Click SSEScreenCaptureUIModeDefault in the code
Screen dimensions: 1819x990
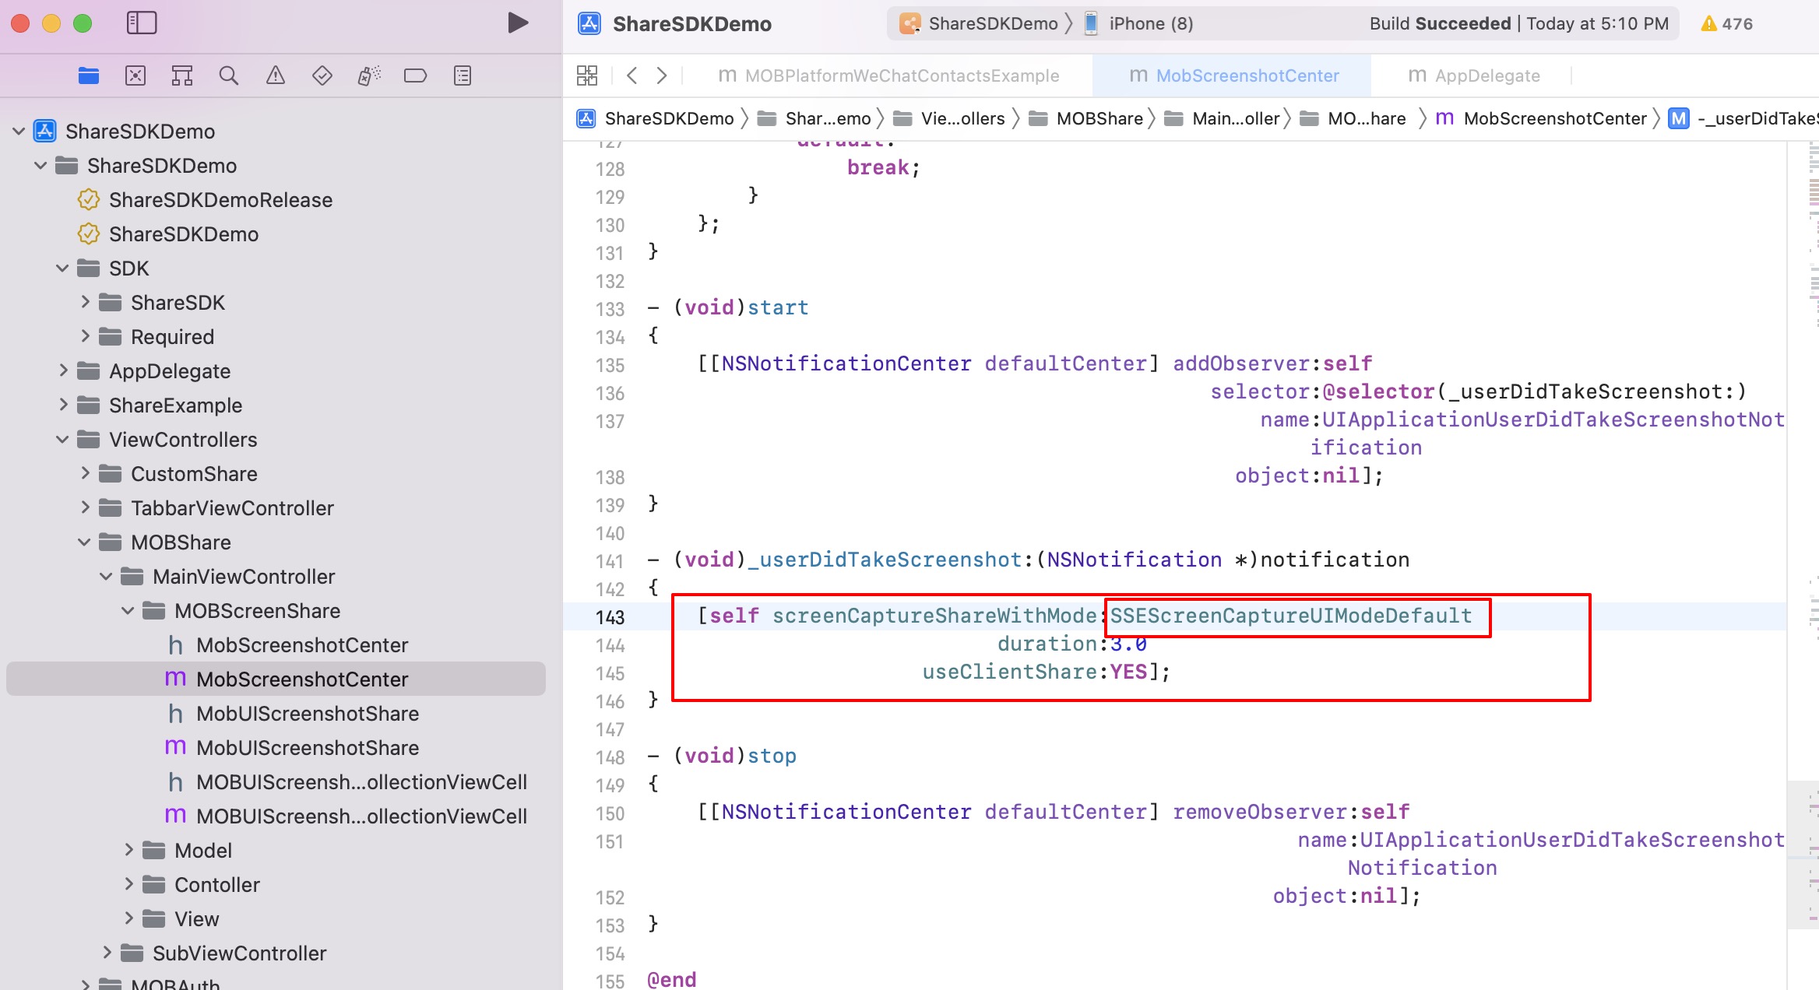(x=1291, y=616)
